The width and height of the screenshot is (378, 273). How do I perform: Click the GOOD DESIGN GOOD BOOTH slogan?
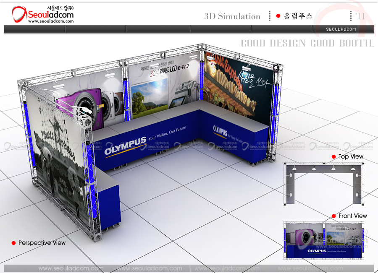coord(307,43)
